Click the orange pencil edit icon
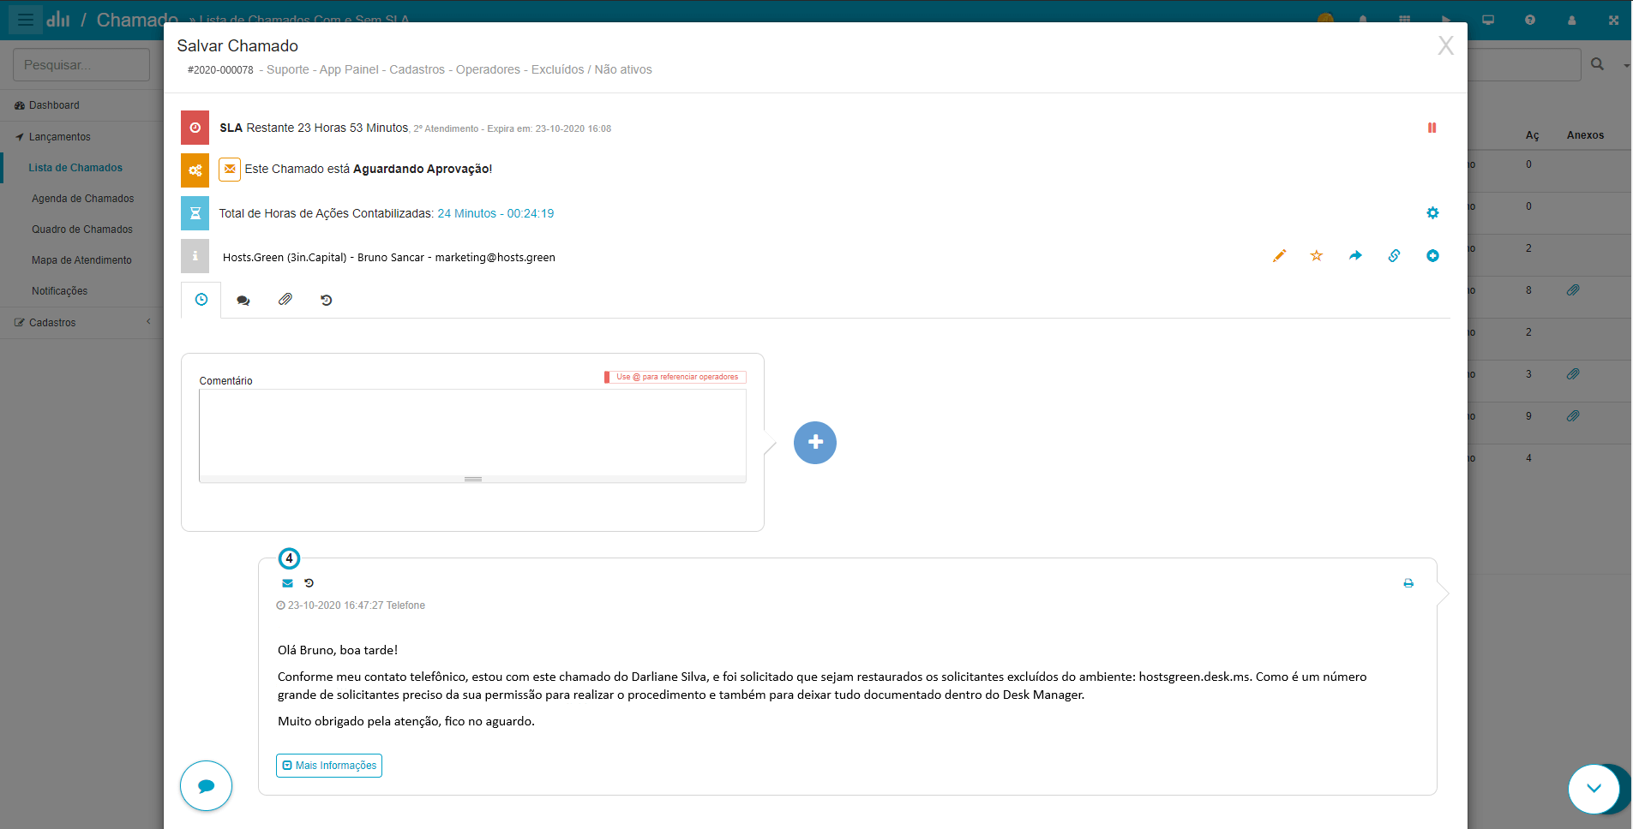This screenshot has height=829, width=1633. tap(1279, 256)
